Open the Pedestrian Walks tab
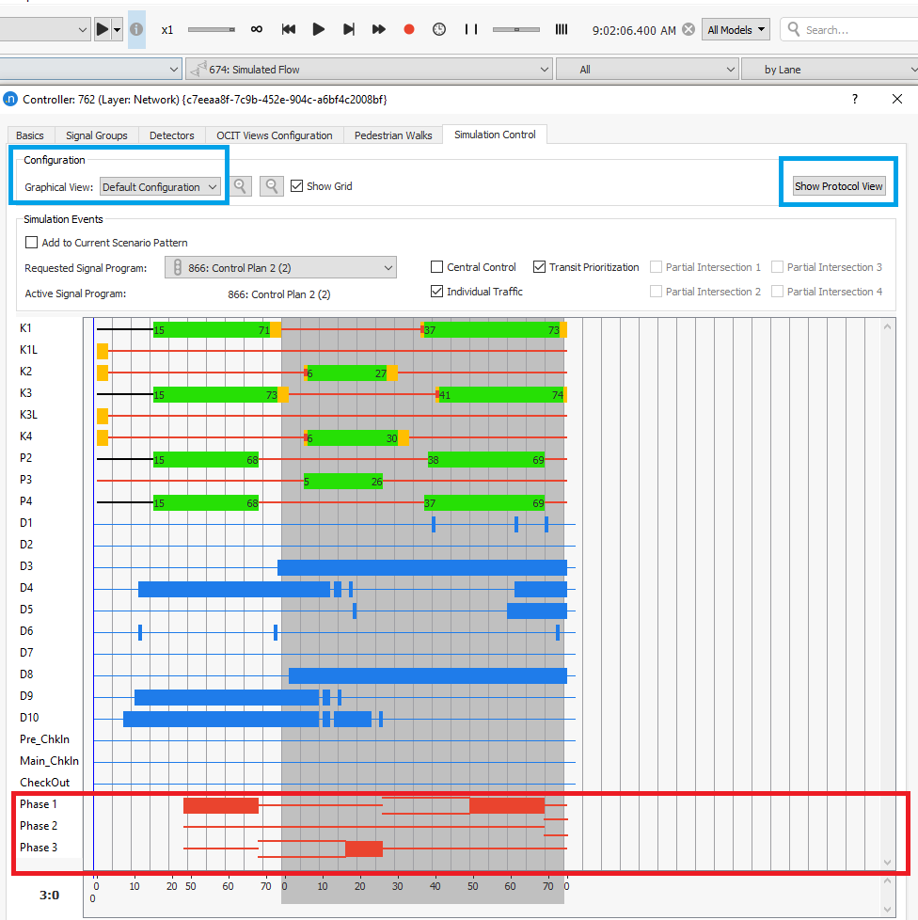 coord(393,135)
